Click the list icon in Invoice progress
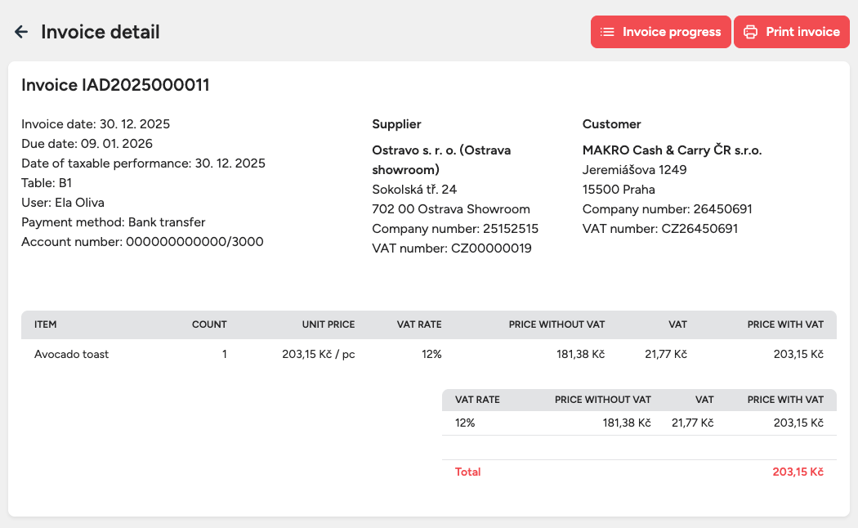858x528 pixels. (607, 32)
